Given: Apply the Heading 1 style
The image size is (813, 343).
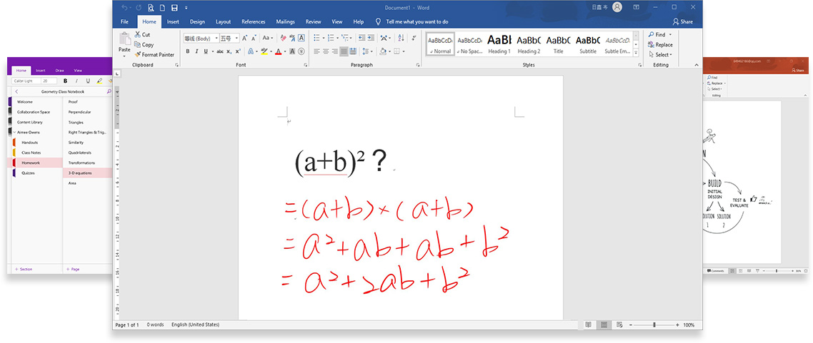Looking at the screenshot, I should (499, 44).
